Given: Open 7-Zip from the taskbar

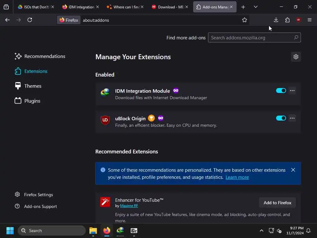Looking at the screenshot, I should 134,231.
